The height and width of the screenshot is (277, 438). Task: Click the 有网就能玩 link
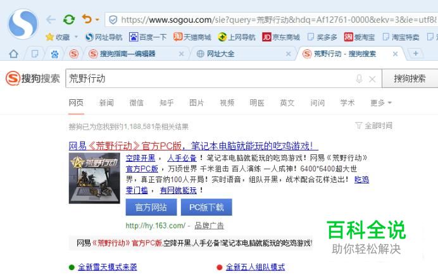178,190
